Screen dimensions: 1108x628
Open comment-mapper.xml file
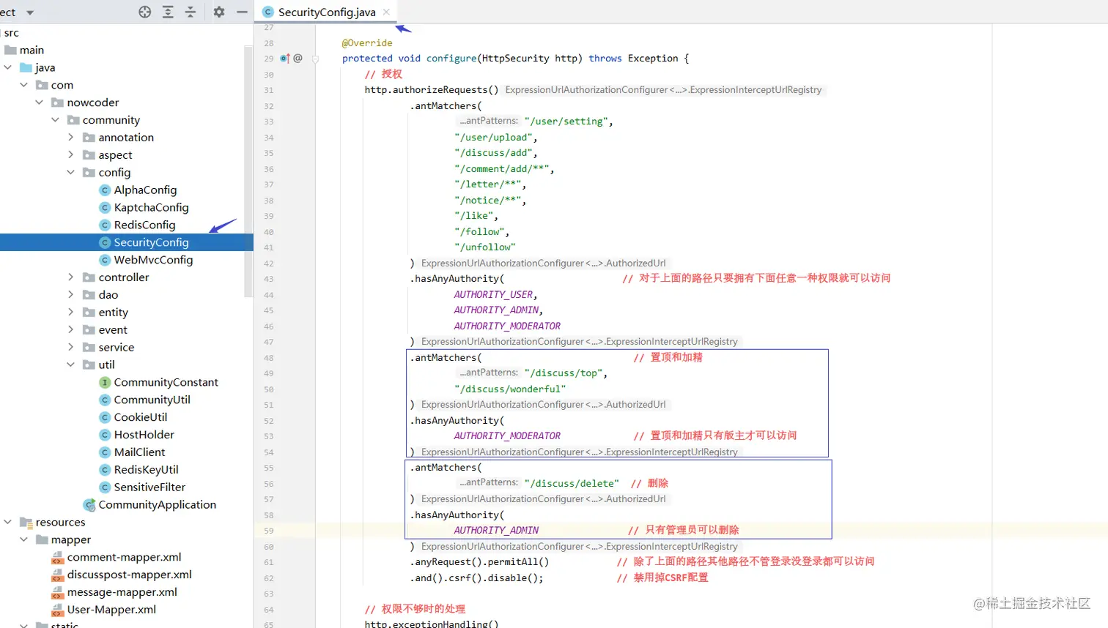coord(124,557)
